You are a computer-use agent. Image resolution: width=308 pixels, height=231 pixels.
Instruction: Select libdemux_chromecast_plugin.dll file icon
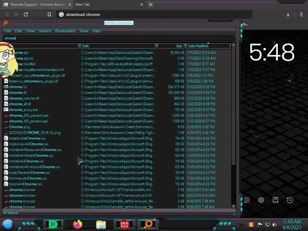coord(6,81)
